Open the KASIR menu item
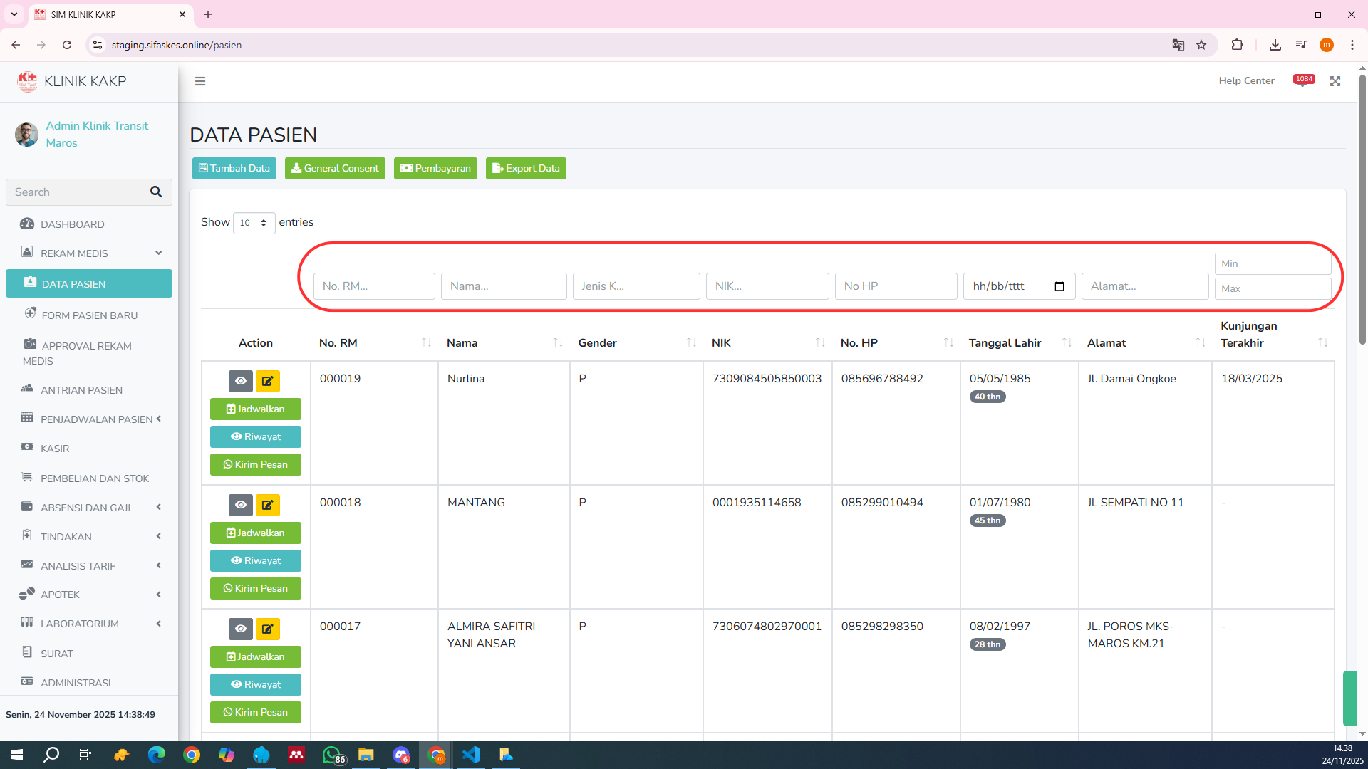 pos(55,449)
